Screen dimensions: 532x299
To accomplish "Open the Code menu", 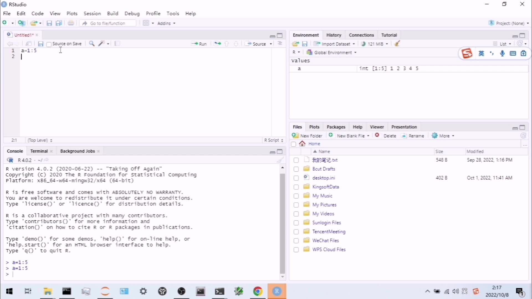I will (x=37, y=13).
